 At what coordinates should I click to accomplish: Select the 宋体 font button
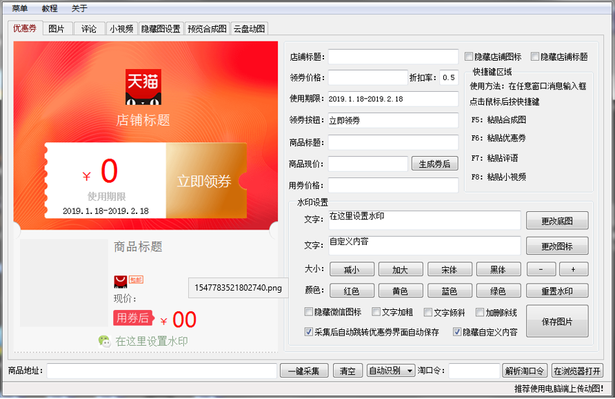[450, 269]
